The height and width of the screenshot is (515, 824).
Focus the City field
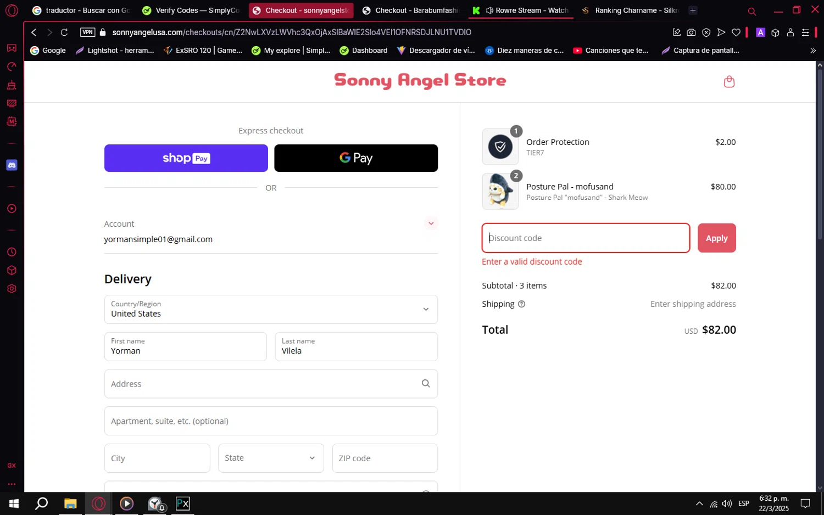[x=157, y=458]
